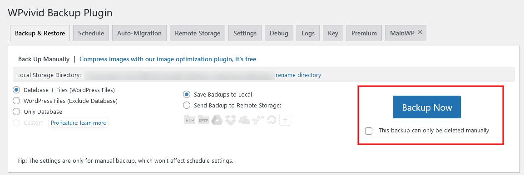Select Database + Files backup option
Viewport: 524px width, 175px height.
pyautogui.click(x=16, y=90)
